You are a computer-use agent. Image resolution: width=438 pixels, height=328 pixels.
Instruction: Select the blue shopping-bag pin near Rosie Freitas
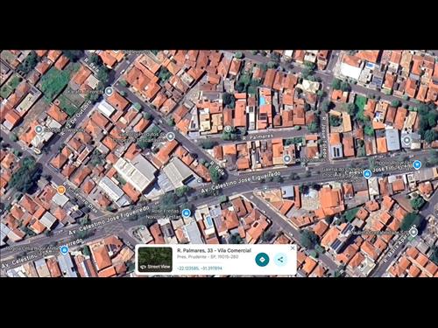[186, 213]
